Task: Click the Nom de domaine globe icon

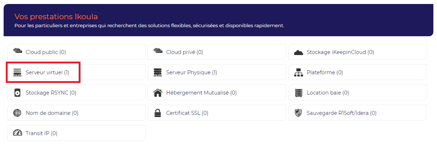Action: point(17,113)
